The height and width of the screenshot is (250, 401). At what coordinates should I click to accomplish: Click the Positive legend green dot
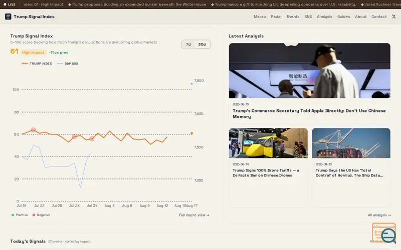[x=13, y=215]
